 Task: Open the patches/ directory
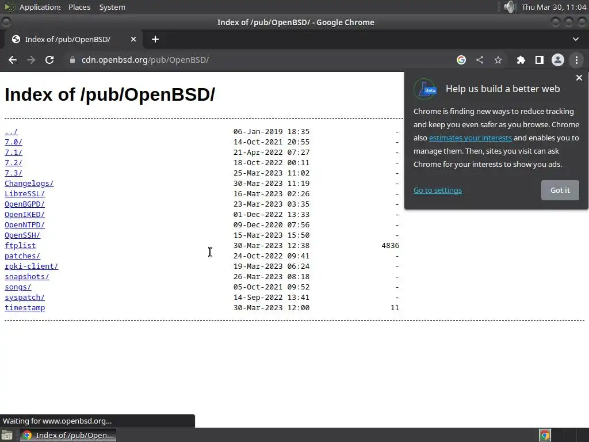(x=22, y=256)
